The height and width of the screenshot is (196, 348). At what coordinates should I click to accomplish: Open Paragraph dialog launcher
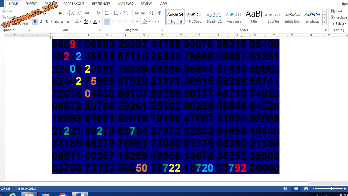point(161,30)
